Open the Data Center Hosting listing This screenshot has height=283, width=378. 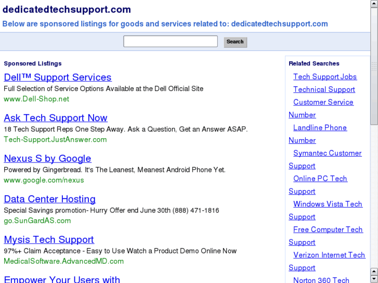(x=50, y=199)
